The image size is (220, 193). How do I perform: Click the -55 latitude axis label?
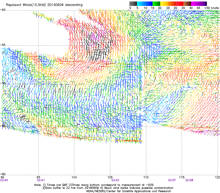(x=3, y=126)
